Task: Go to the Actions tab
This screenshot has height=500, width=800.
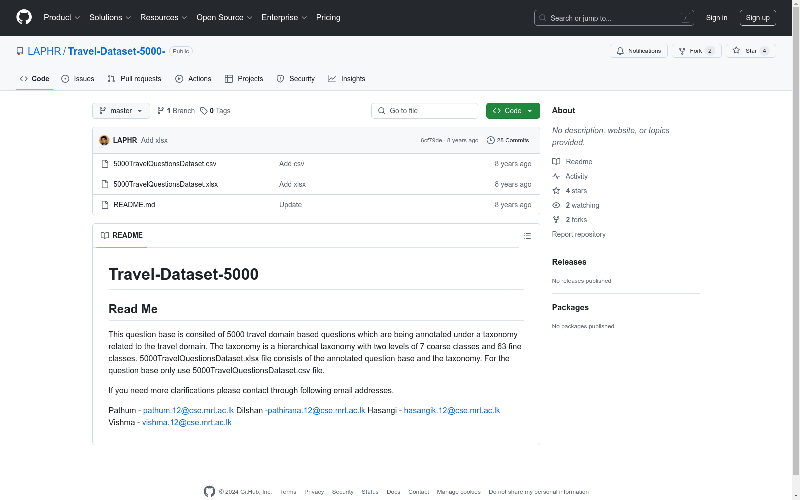Action: tap(193, 79)
